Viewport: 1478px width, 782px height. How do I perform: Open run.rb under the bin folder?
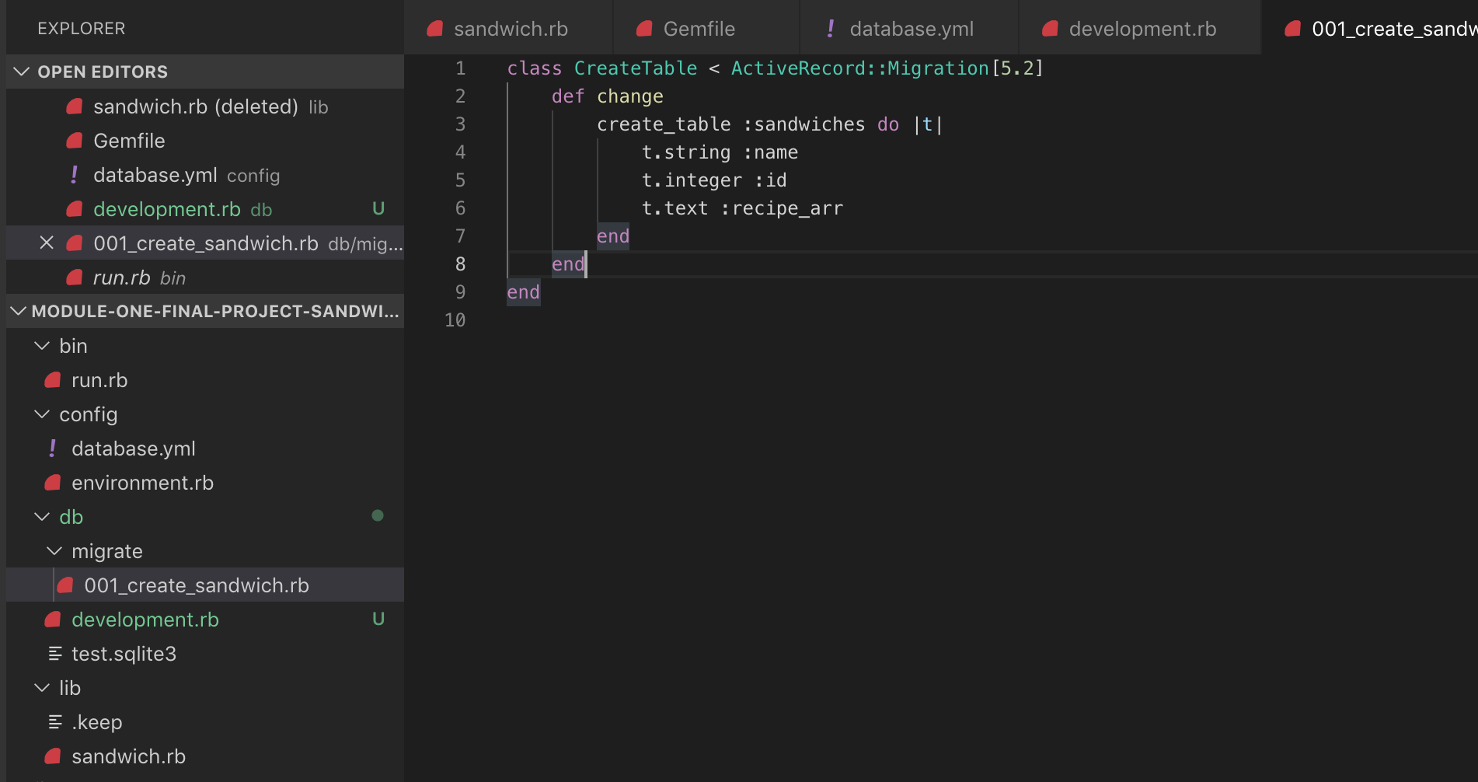[99, 380]
